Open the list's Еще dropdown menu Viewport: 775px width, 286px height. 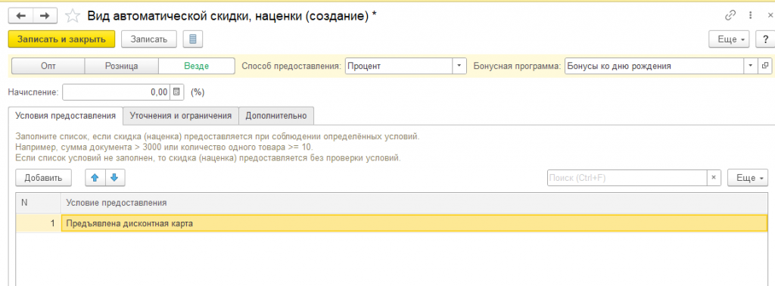[x=748, y=178]
